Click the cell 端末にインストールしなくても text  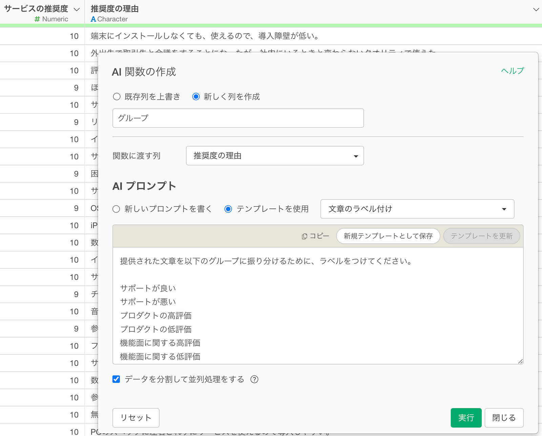point(205,36)
